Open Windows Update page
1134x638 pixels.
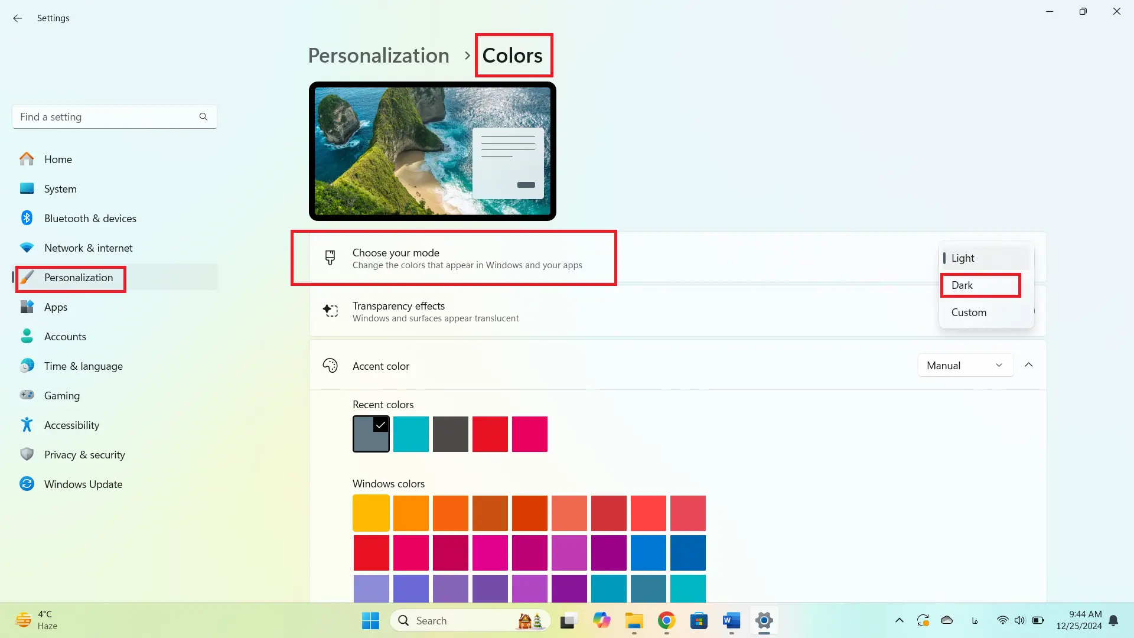coord(83,484)
